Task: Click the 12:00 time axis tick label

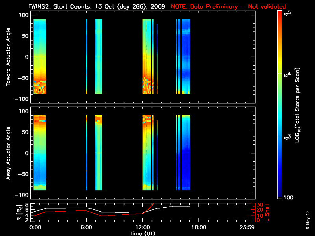Action: click(142, 227)
